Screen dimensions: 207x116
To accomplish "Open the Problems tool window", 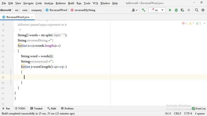I will pos(67,109).
